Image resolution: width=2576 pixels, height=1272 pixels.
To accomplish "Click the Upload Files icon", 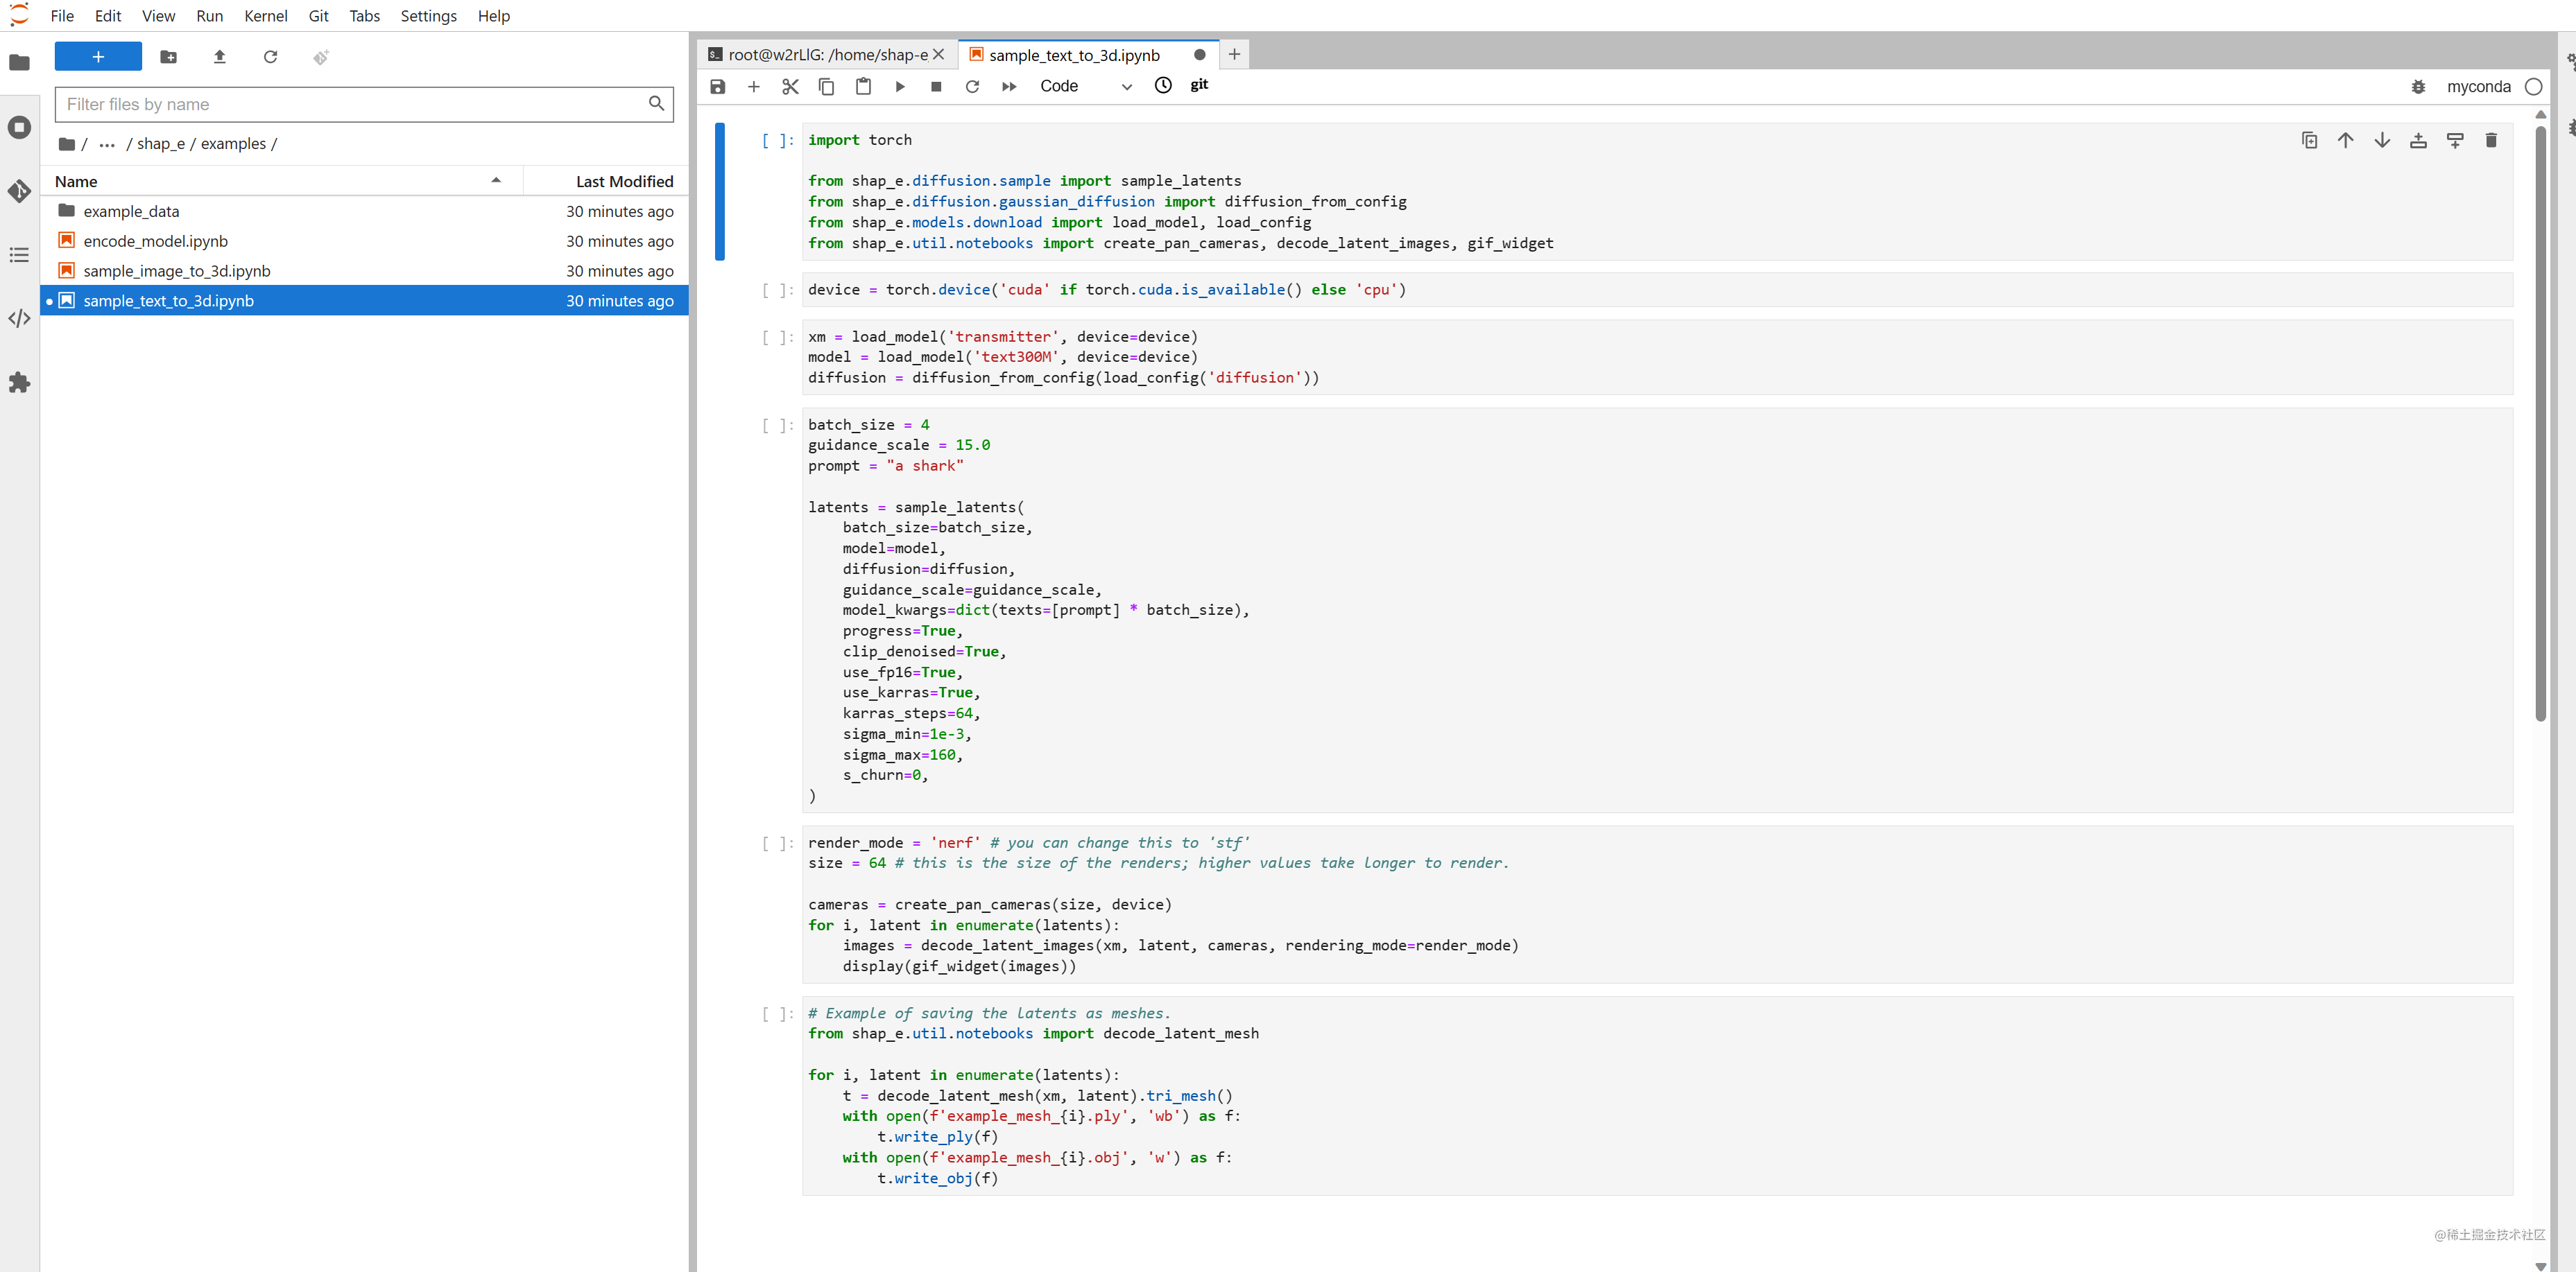I will pyautogui.click(x=220, y=57).
